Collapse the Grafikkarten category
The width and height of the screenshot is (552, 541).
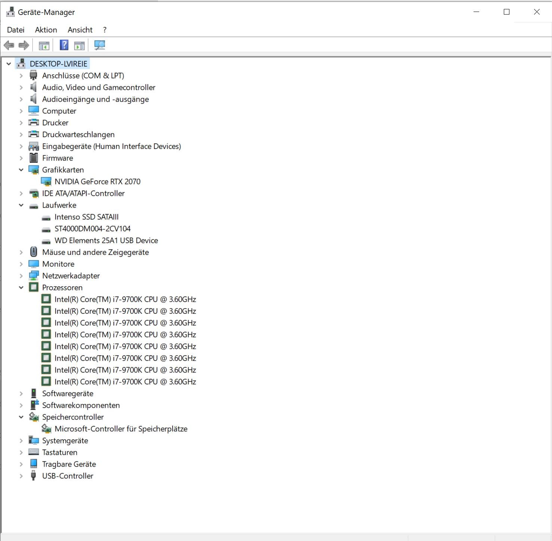[x=21, y=170]
